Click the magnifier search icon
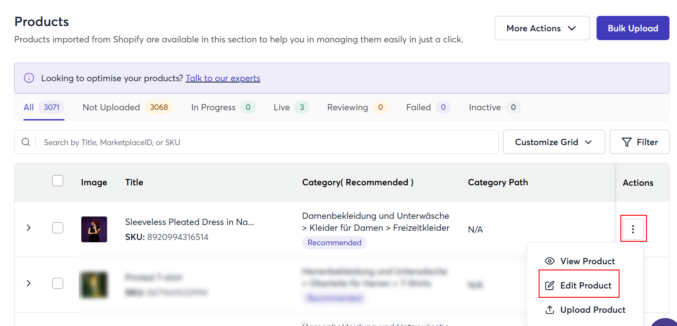 pyautogui.click(x=26, y=142)
